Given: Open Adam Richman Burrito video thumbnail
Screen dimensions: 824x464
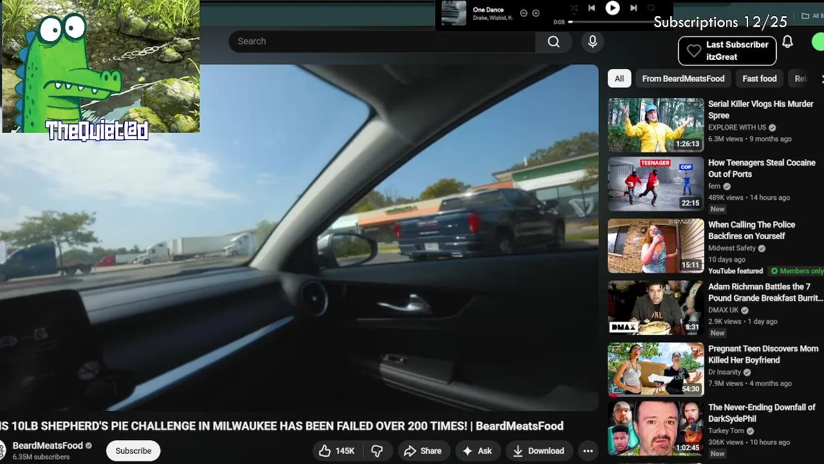Looking at the screenshot, I should [x=656, y=308].
